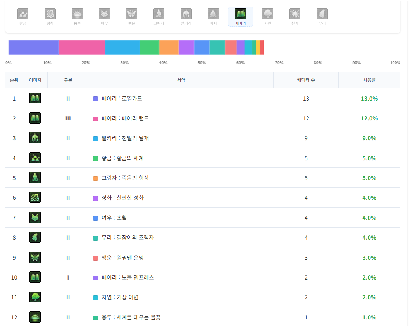410x326 pixels.
Task: Click the purple first segment of usage bar
Action: 33,47
